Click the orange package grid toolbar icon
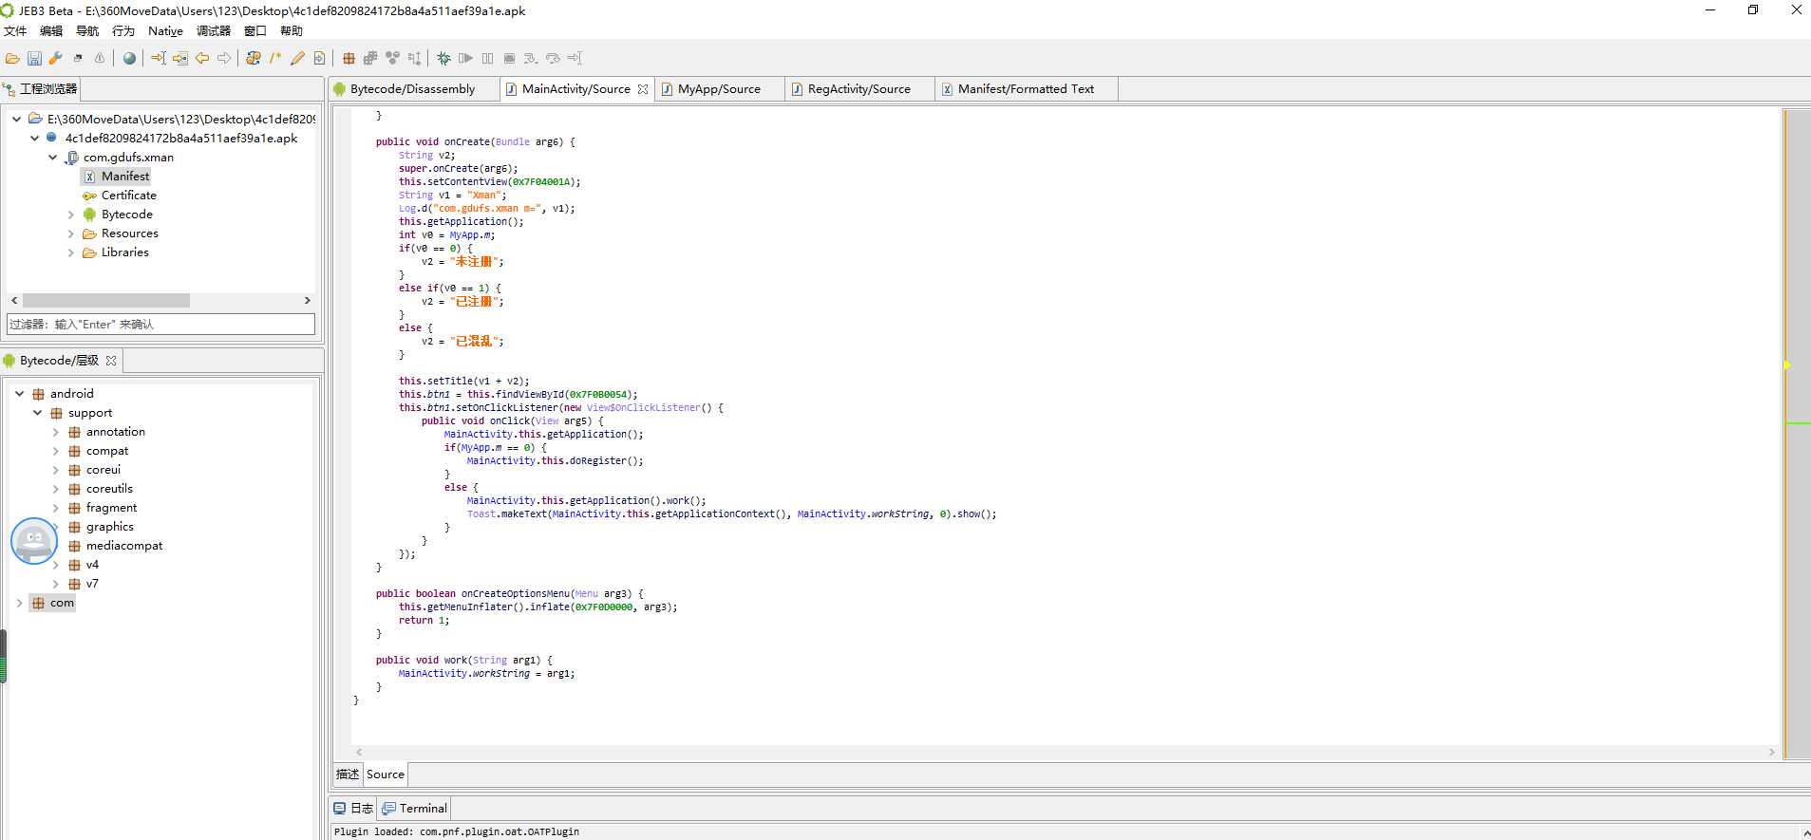The image size is (1811, 840). point(349,59)
